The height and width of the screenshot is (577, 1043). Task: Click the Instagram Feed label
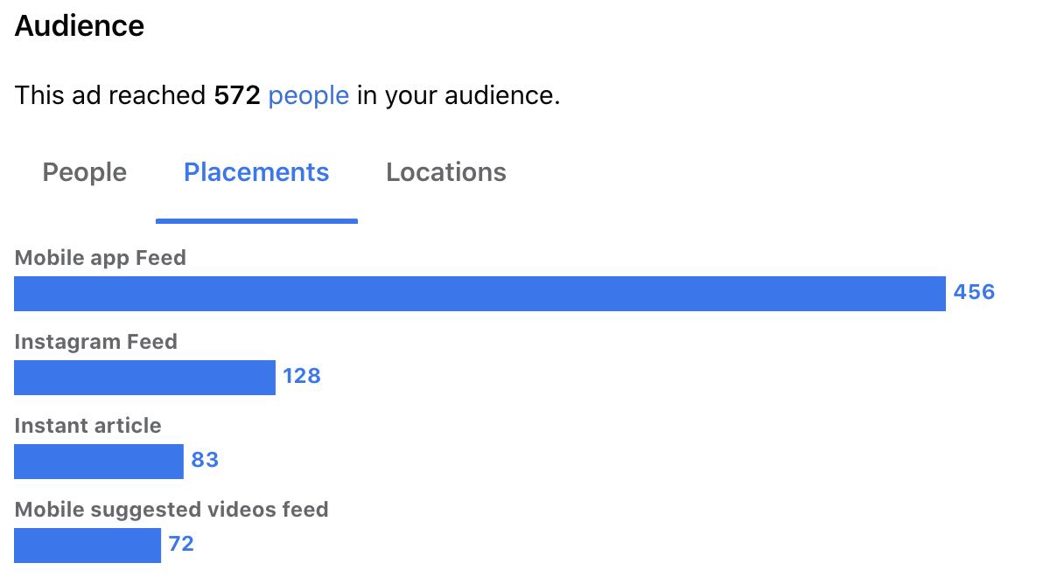(x=95, y=342)
